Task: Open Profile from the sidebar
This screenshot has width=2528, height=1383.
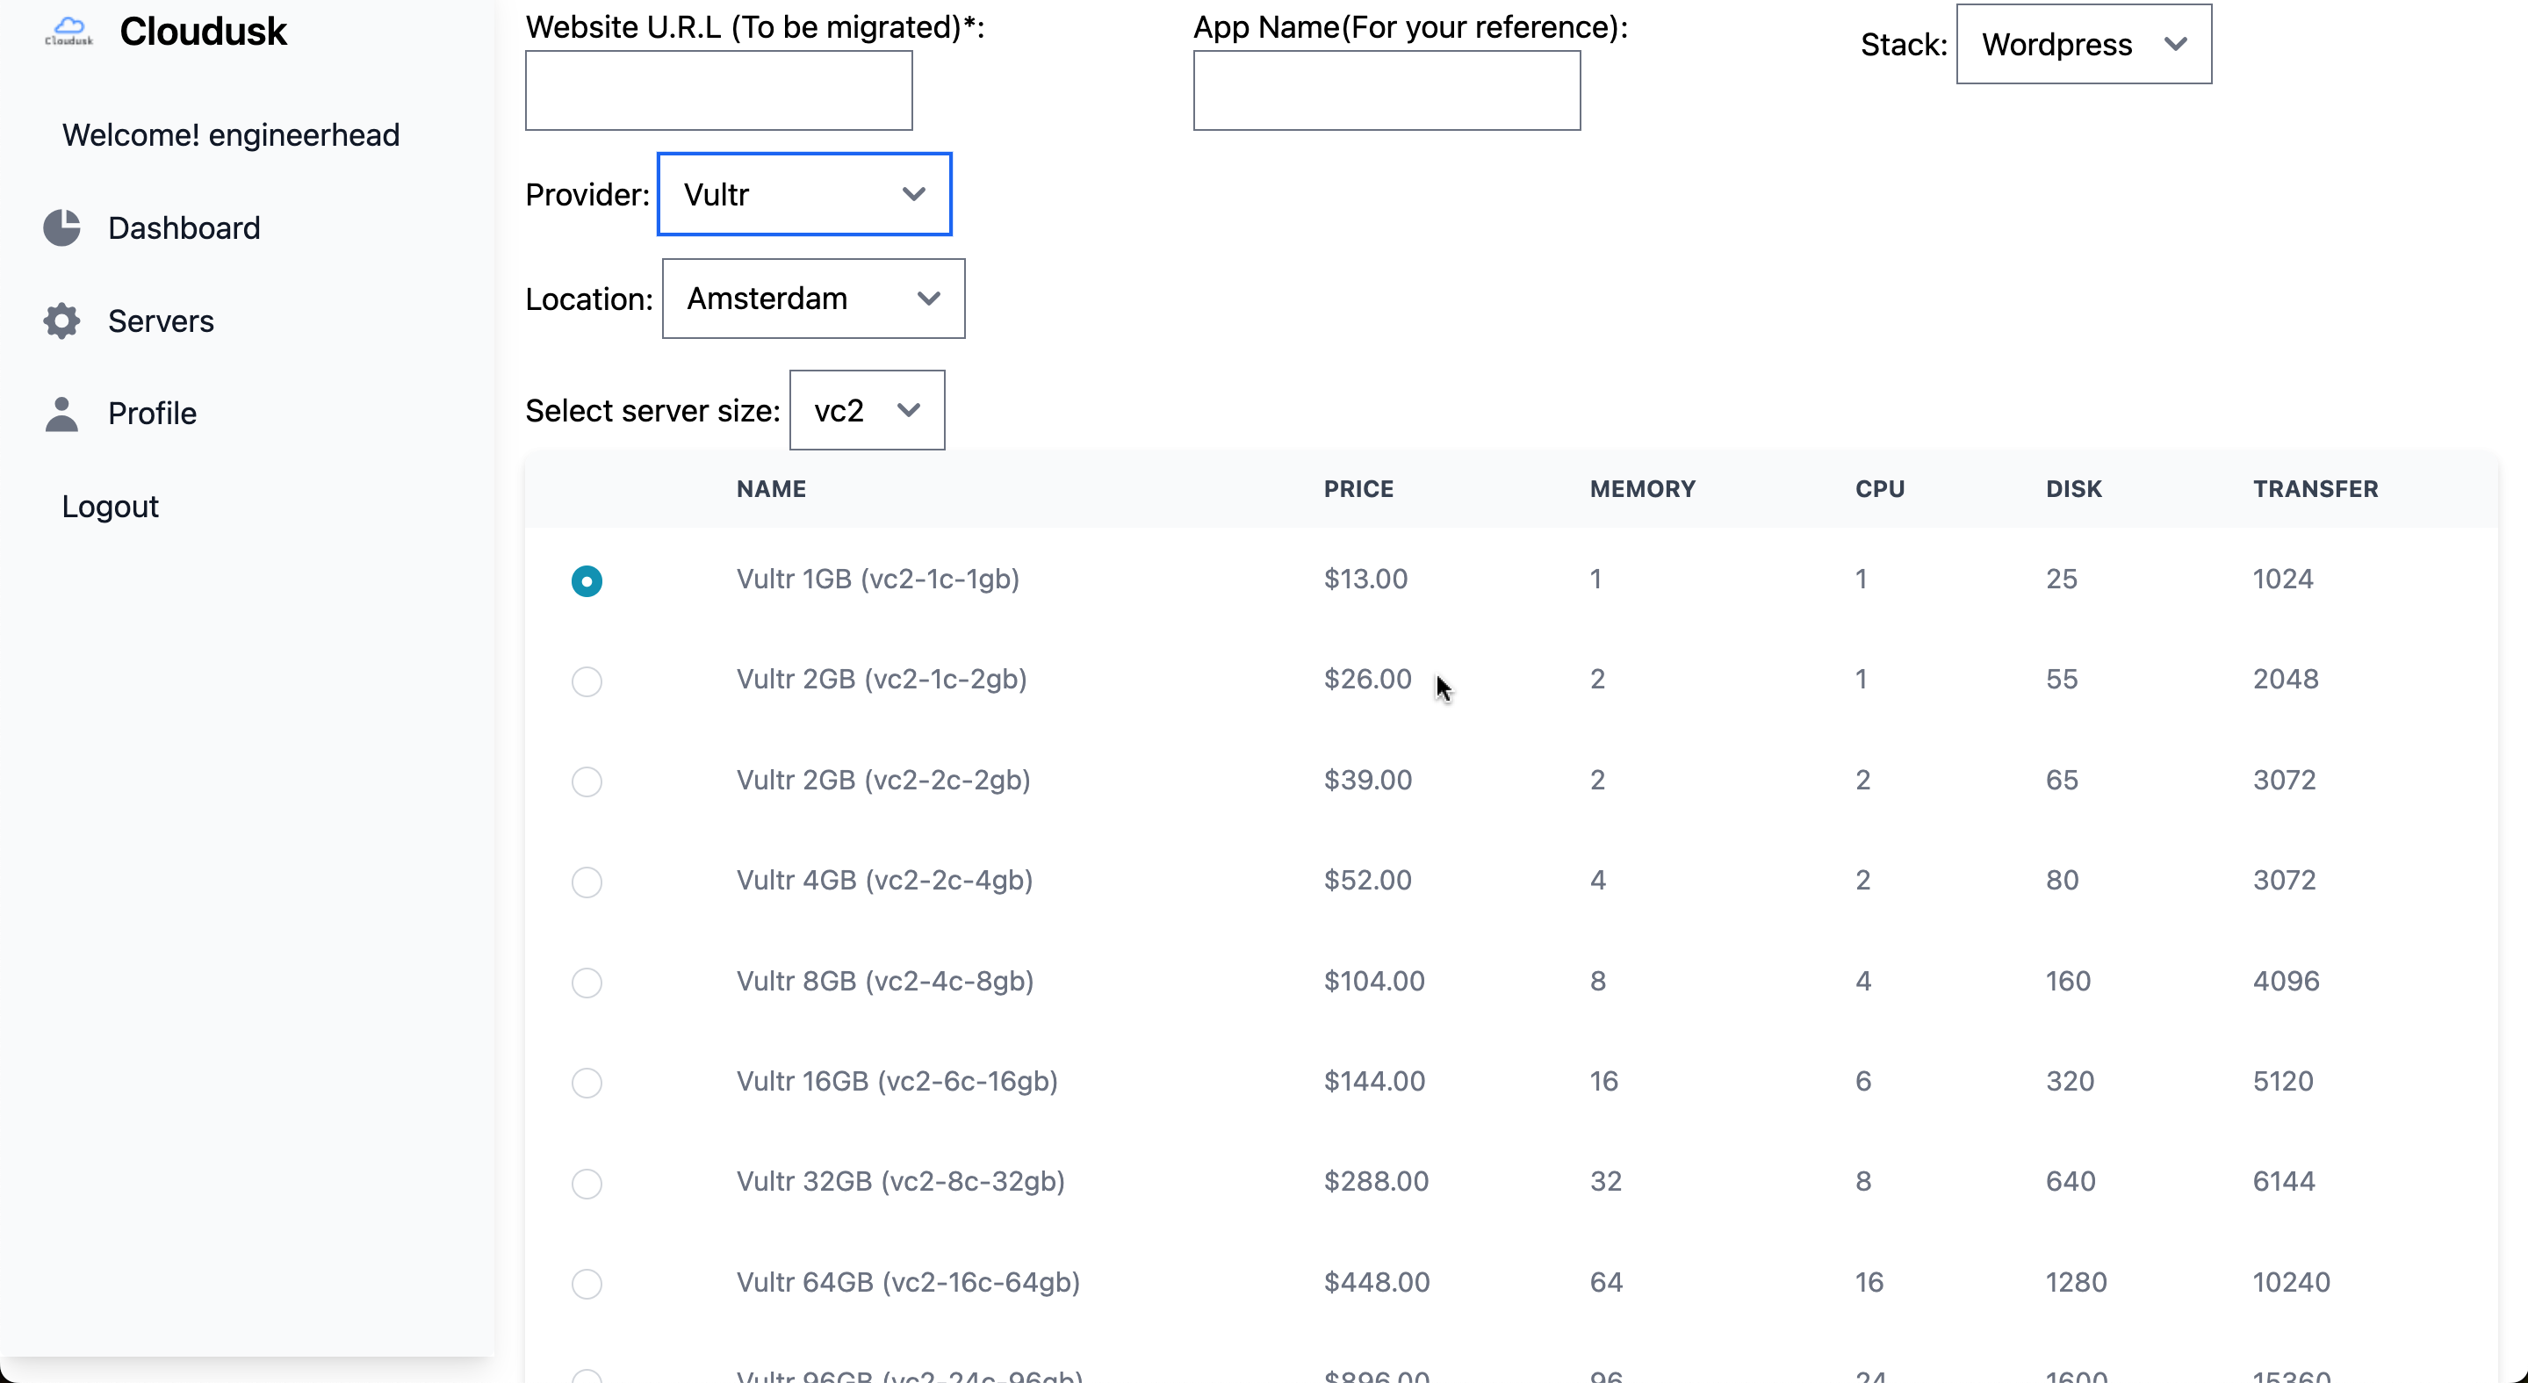Action: click(x=152, y=414)
